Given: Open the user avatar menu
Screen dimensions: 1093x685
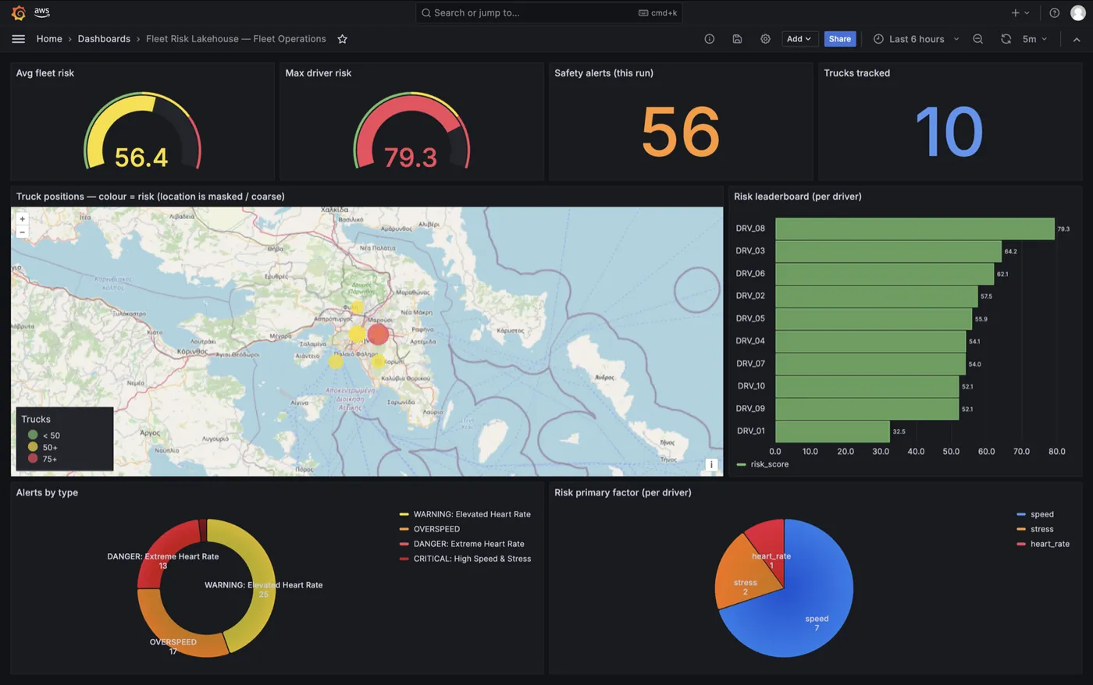Looking at the screenshot, I should point(1077,12).
